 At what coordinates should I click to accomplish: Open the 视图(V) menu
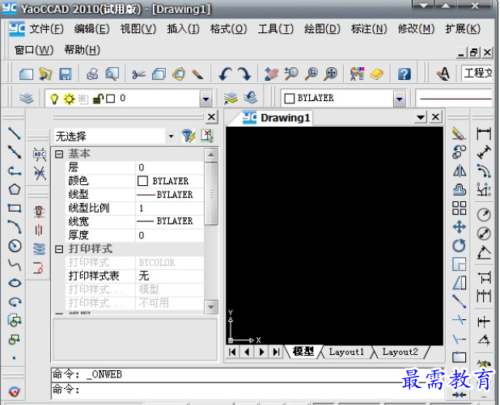point(138,29)
